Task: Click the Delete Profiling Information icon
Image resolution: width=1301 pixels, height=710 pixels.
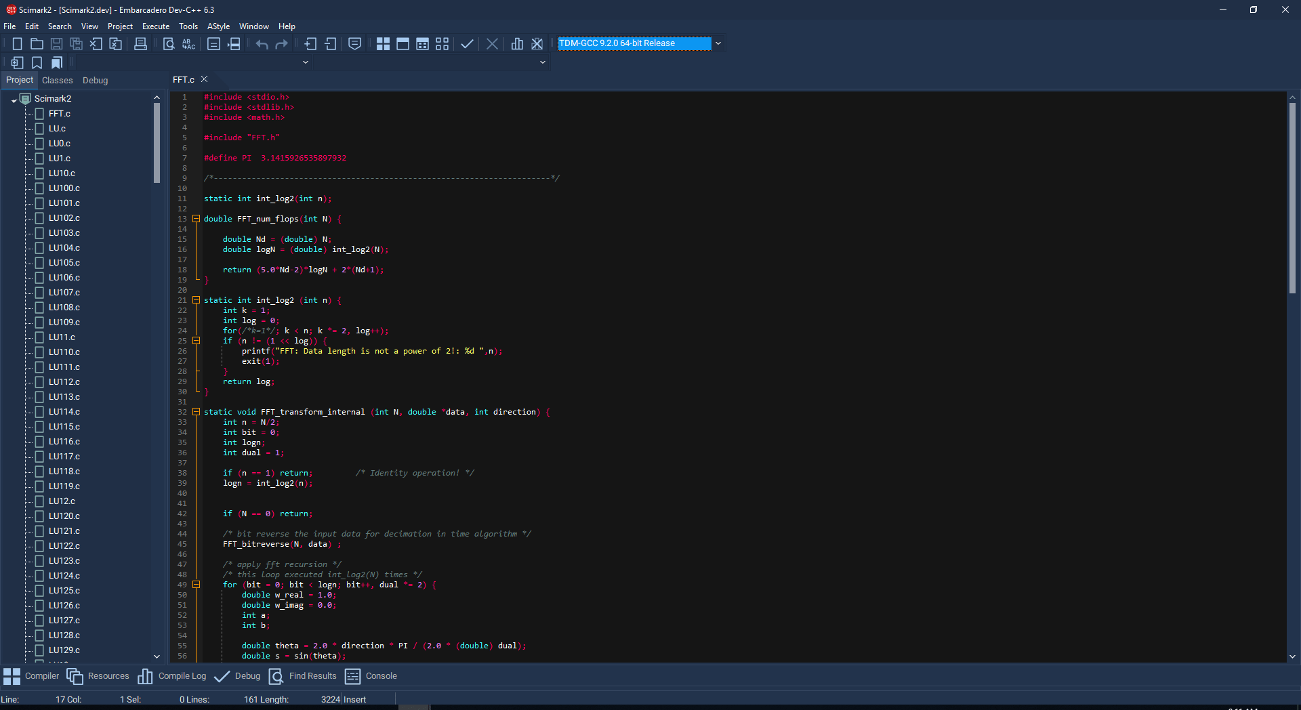Action: pos(537,43)
